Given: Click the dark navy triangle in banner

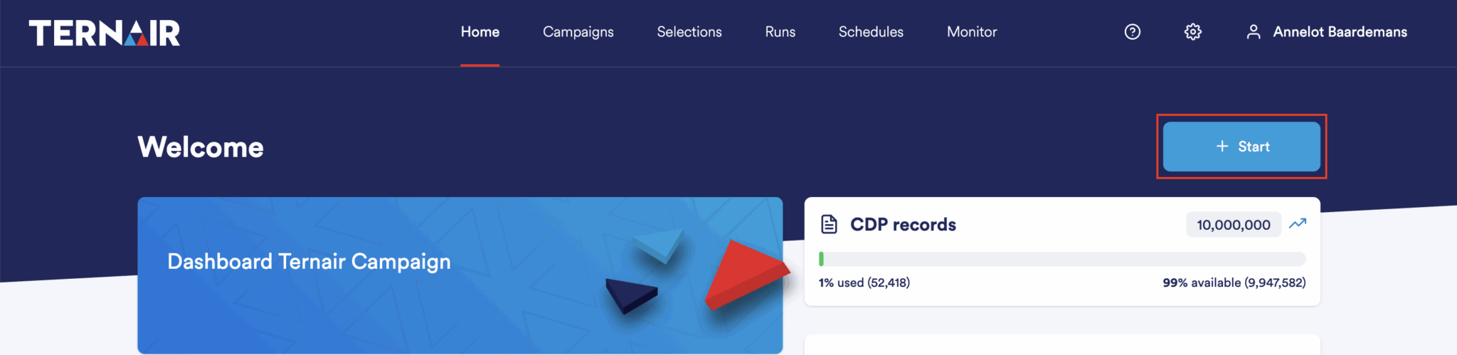Looking at the screenshot, I should pos(630,293).
